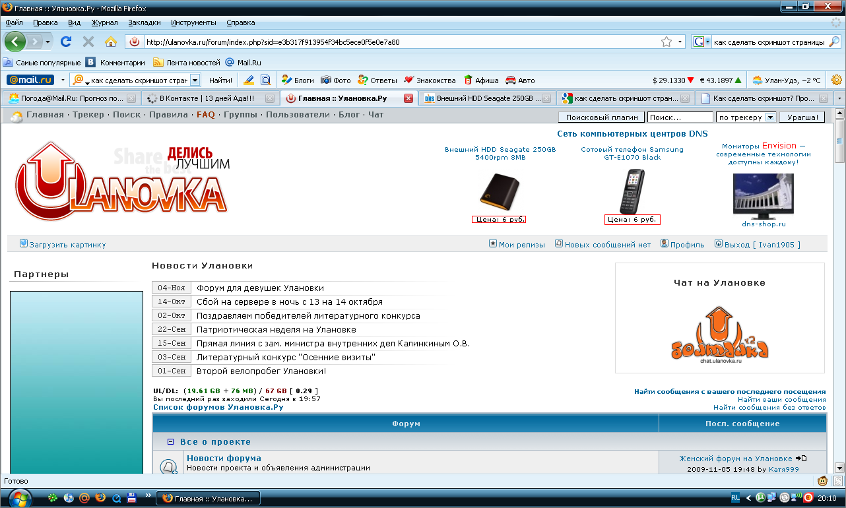This screenshot has height=508, width=846.
Task: Click the vertical page scrollbar thumb
Action: click(839, 141)
